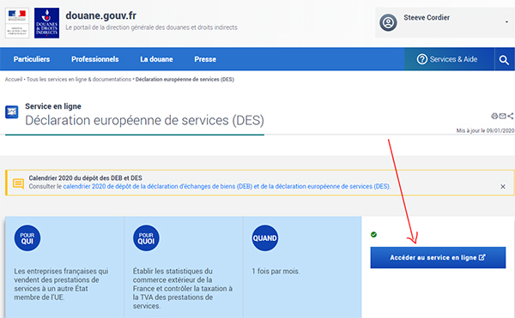Expand the Steeve Cordier account dropdown arrow
This screenshot has width=515, height=318.
click(x=506, y=22)
